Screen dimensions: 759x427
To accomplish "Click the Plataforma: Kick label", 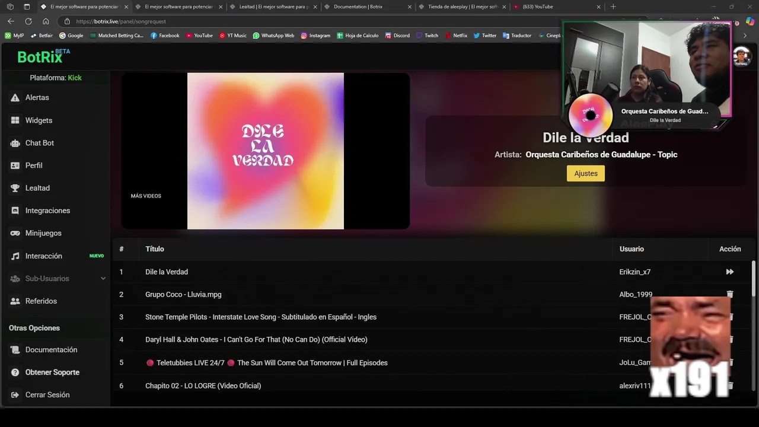I will [x=56, y=78].
